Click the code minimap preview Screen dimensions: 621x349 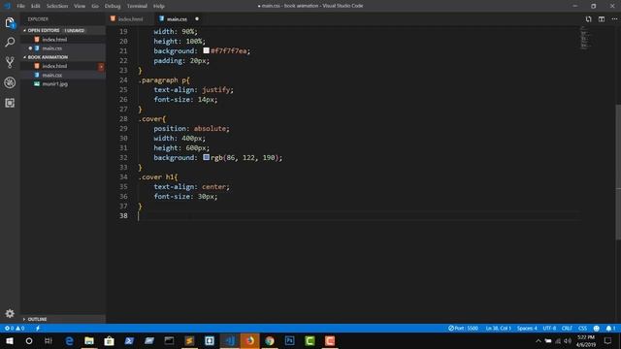[x=584, y=38]
